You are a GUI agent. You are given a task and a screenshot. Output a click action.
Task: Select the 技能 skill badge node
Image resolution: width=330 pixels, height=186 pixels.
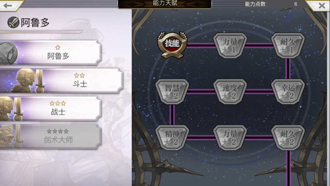[x=172, y=45]
